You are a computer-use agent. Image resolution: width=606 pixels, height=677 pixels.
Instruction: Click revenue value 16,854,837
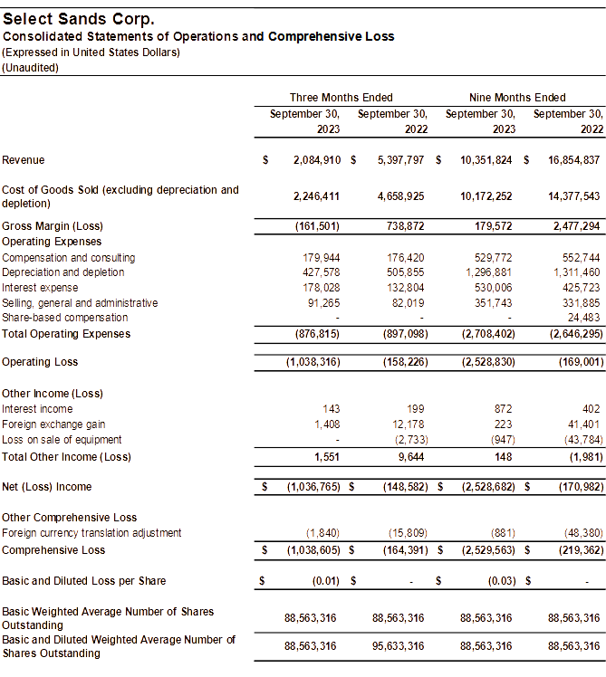point(574,160)
